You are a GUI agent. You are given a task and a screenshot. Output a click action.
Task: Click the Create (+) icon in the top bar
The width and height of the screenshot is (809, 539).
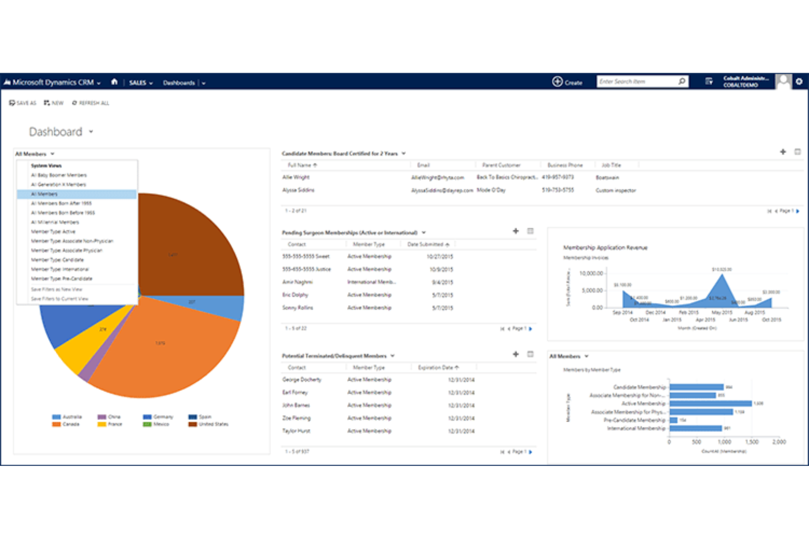click(556, 81)
